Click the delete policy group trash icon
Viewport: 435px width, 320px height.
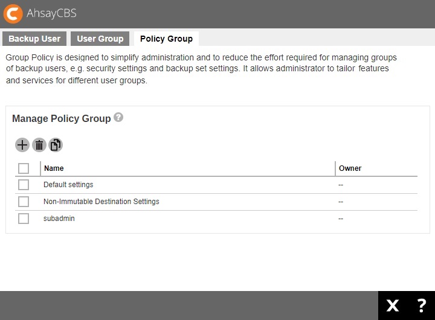(x=39, y=145)
